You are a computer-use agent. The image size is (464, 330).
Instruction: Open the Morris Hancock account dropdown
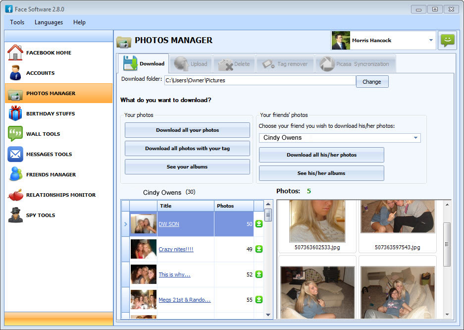pos(431,40)
